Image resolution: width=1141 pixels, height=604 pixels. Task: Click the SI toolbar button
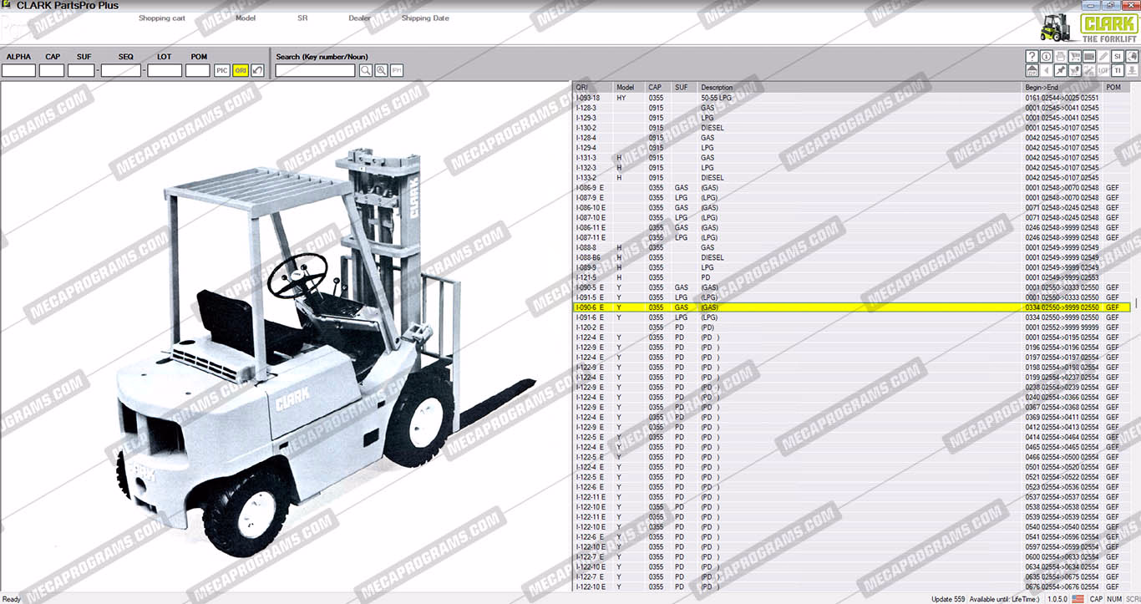(x=1118, y=56)
